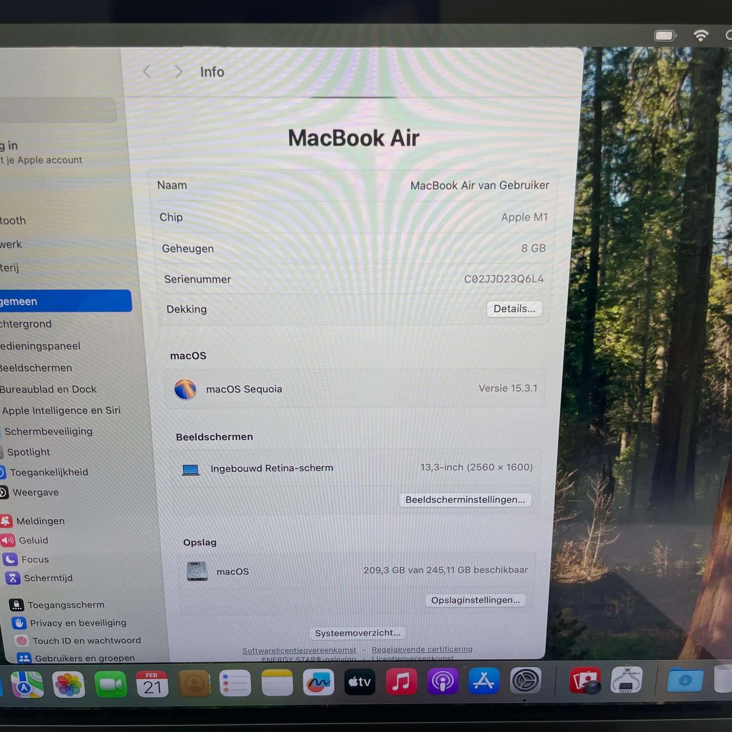
Task: Select the highlighted Algemeen sidebar item
Action: pyautogui.click(x=65, y=301)
